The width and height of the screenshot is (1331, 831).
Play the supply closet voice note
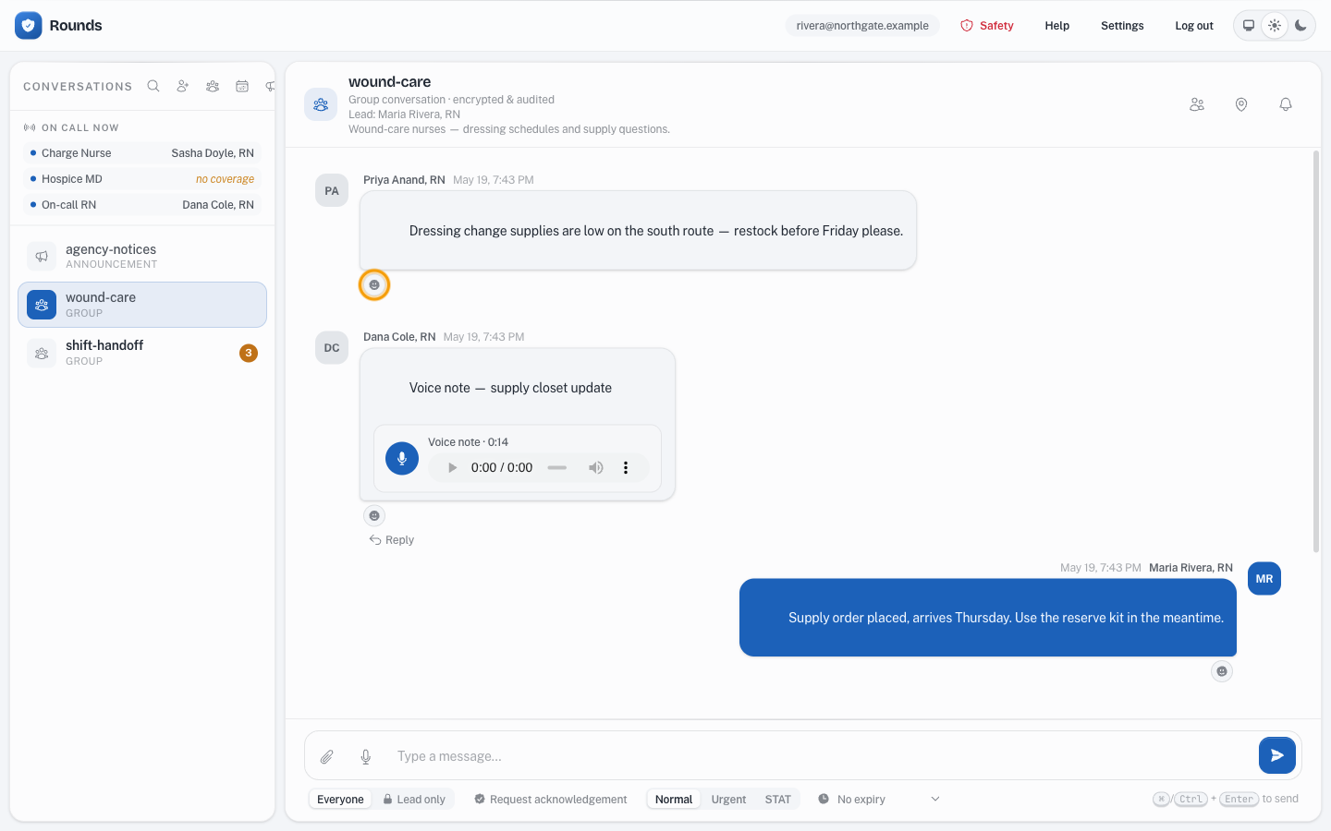452,467
